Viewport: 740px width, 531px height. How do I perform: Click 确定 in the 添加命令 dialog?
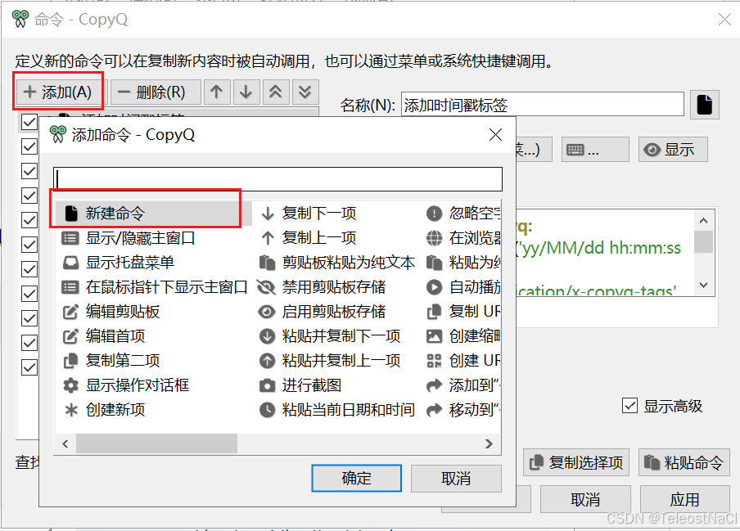pyautogui.click(x=356, y=478)
